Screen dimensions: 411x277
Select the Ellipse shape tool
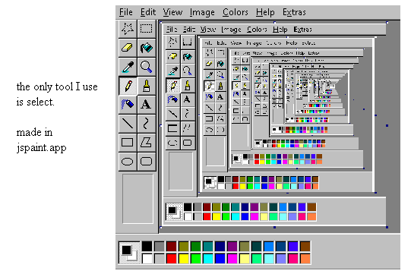pos(128,162)
